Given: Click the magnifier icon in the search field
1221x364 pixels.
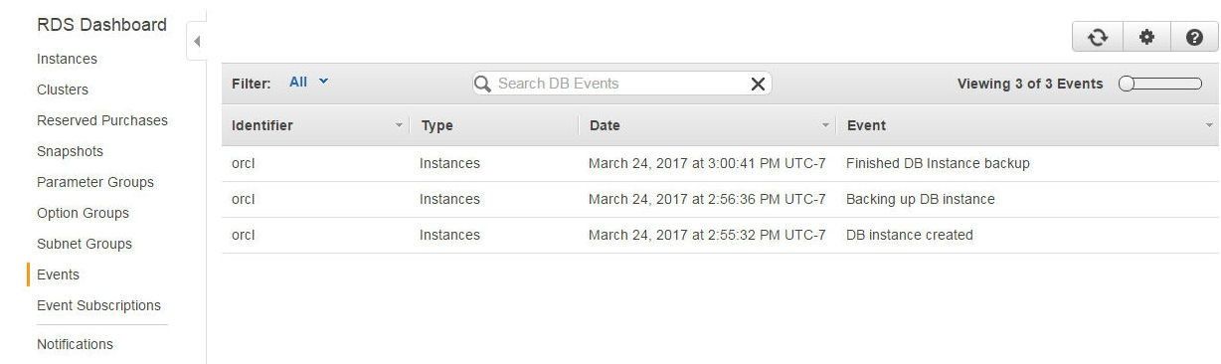Looking at the screenshot, I should coord(483,84).
